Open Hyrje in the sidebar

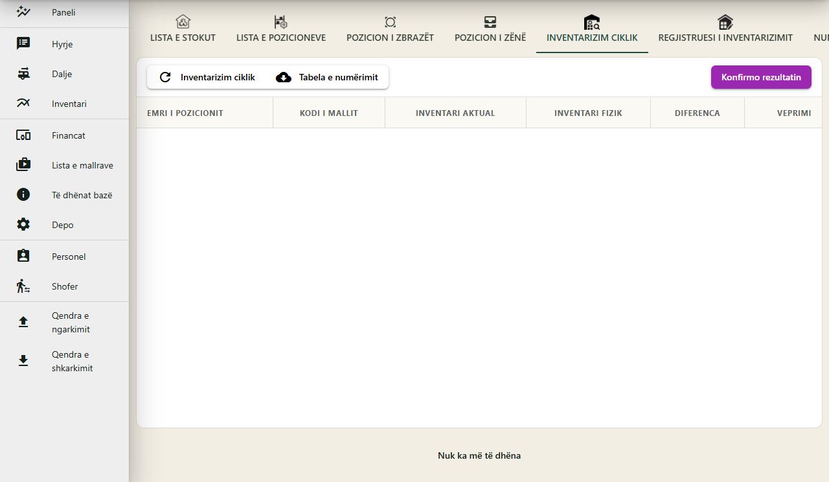click(x=64, y=43)
